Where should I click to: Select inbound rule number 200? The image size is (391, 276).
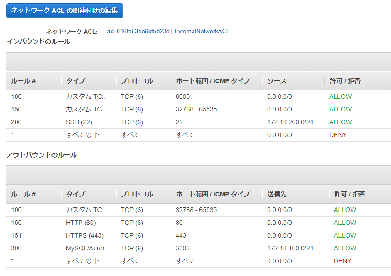click(16, 122)
